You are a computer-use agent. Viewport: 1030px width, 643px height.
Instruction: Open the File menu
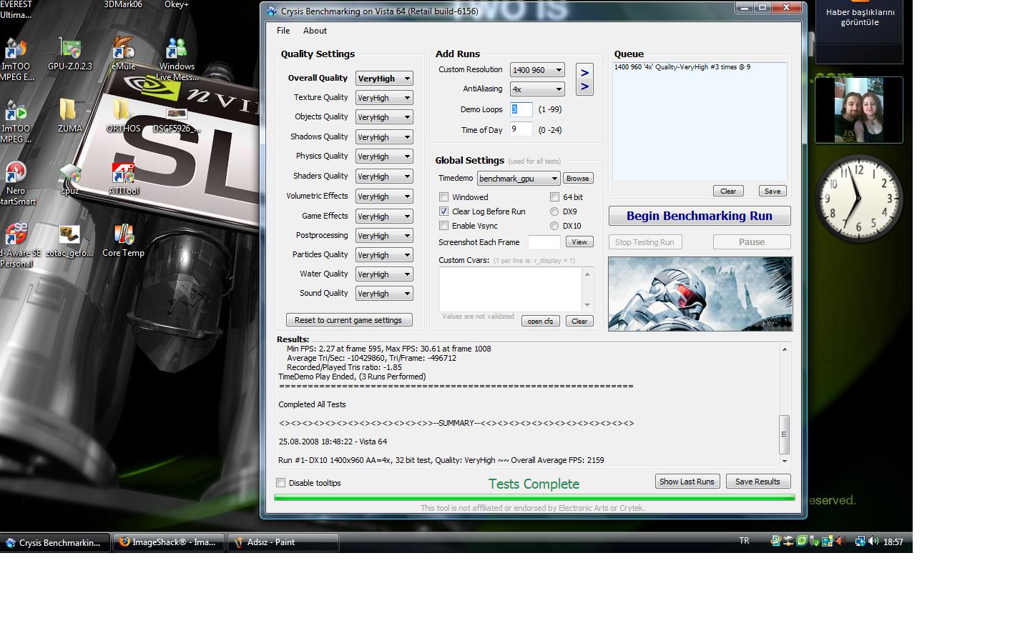point(283,31)
